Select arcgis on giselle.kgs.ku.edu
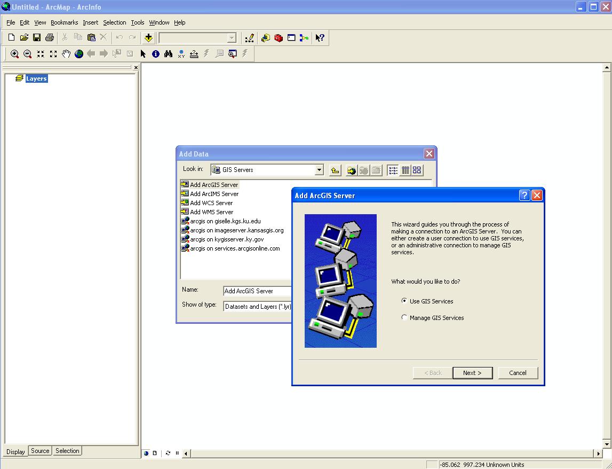Viewport: 612px width, 469px height. [x=221, y=221]
